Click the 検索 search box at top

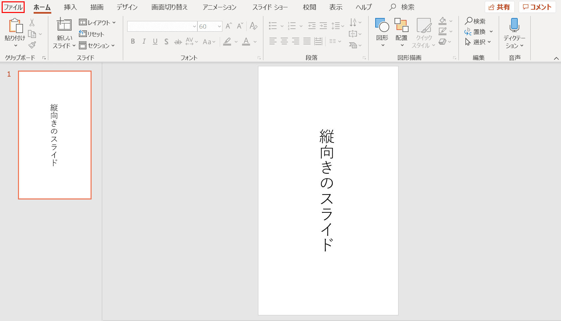click(x=402, y=7)
